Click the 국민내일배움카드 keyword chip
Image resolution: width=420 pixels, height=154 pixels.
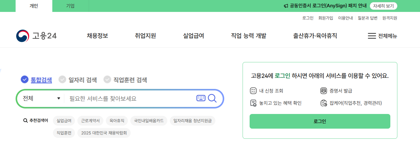pyautogui.click(x=149, y=121)
